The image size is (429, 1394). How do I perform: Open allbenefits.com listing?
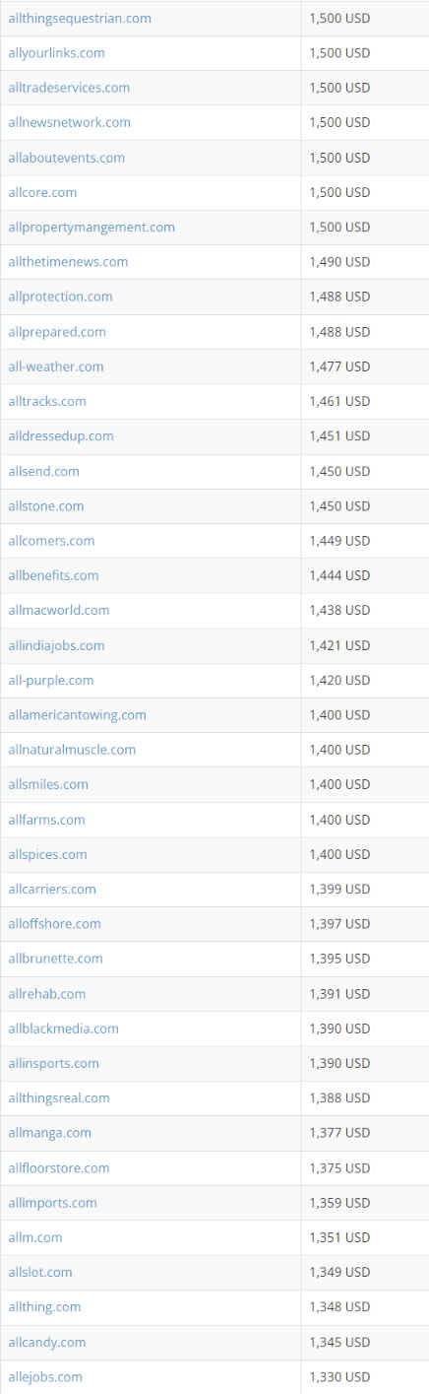click(x=53, y=575)
